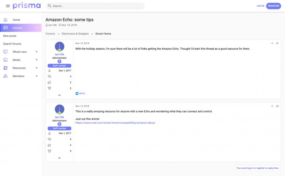Click the Resources icon

6,68
